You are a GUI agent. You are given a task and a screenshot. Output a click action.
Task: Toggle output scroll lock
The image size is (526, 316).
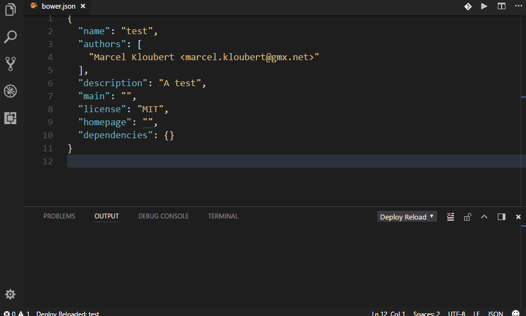467,217
